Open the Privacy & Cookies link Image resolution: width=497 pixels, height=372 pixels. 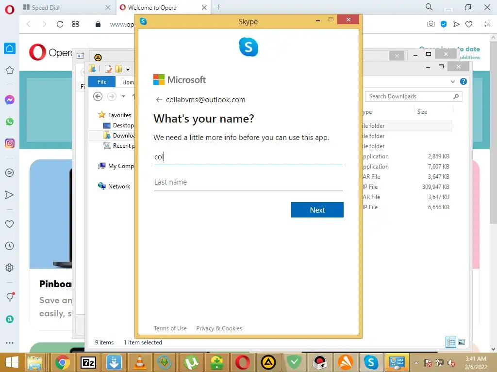(219, 328)
